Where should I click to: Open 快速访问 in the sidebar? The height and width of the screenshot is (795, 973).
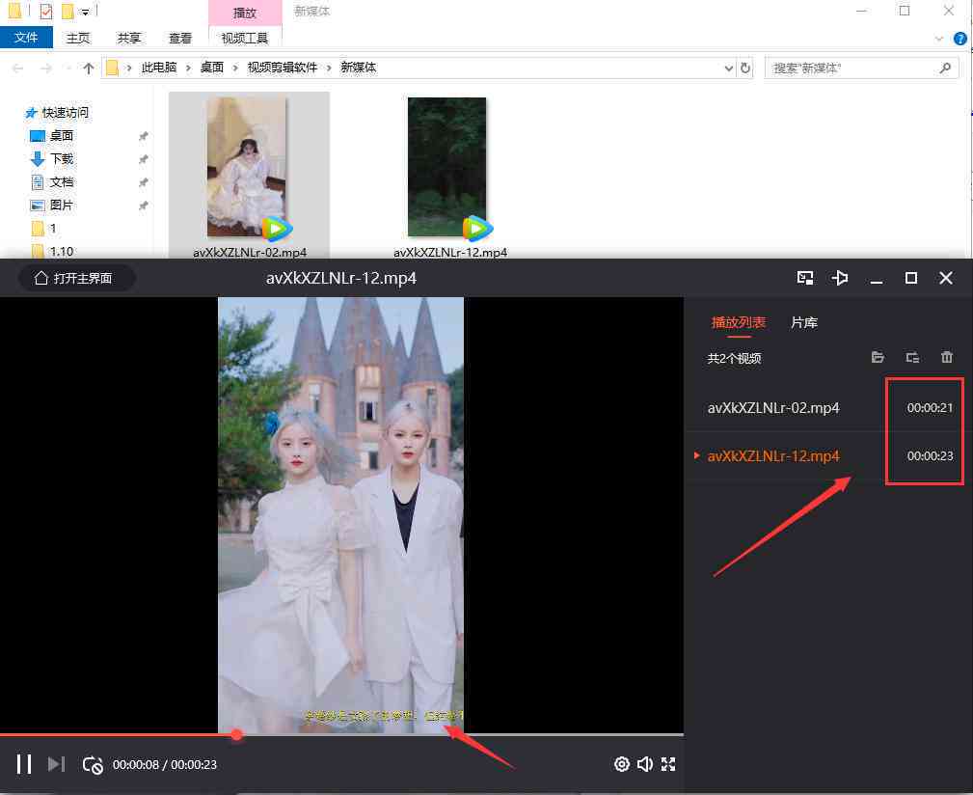click(57, 112)
